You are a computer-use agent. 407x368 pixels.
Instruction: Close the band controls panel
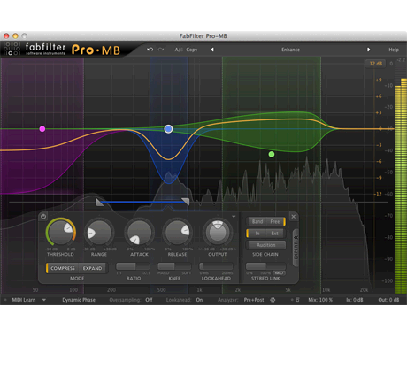pos(294,217)
